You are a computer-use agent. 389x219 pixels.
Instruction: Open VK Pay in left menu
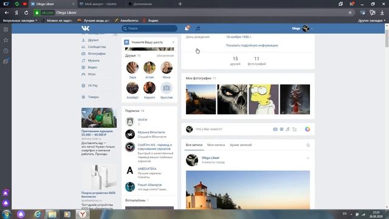click(93, 86)
